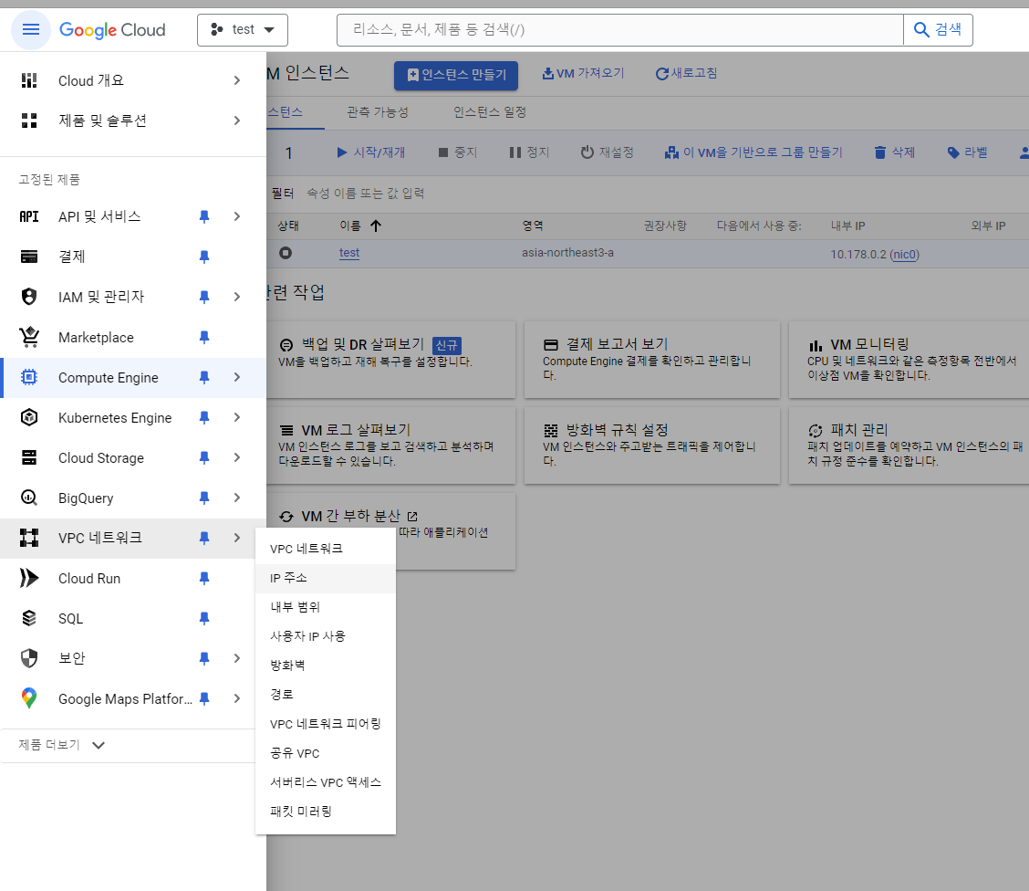Unpin Kubernetes Engine product
This screenshot has height=891, width=1029.
click(204, 417)
